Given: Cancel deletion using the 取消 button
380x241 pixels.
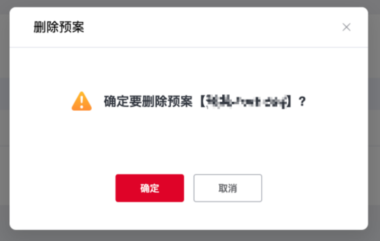Looking at the screenshot, I should (x=227, y=188).
